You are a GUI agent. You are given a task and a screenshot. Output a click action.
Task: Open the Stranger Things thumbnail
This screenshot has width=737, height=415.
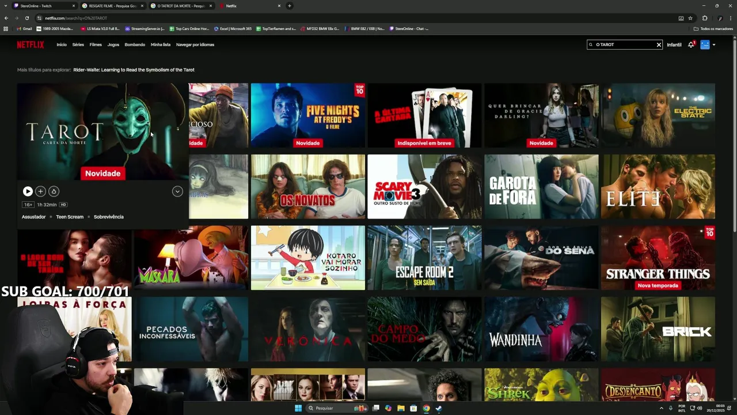coord(658,258)
